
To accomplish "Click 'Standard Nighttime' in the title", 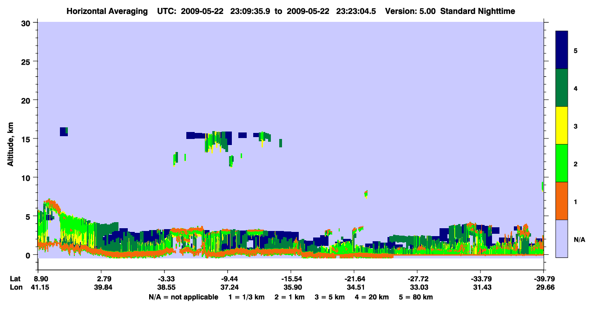I will (478, 11).
